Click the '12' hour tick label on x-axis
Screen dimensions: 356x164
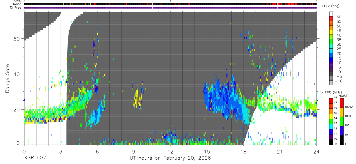[x=170, y=152]
